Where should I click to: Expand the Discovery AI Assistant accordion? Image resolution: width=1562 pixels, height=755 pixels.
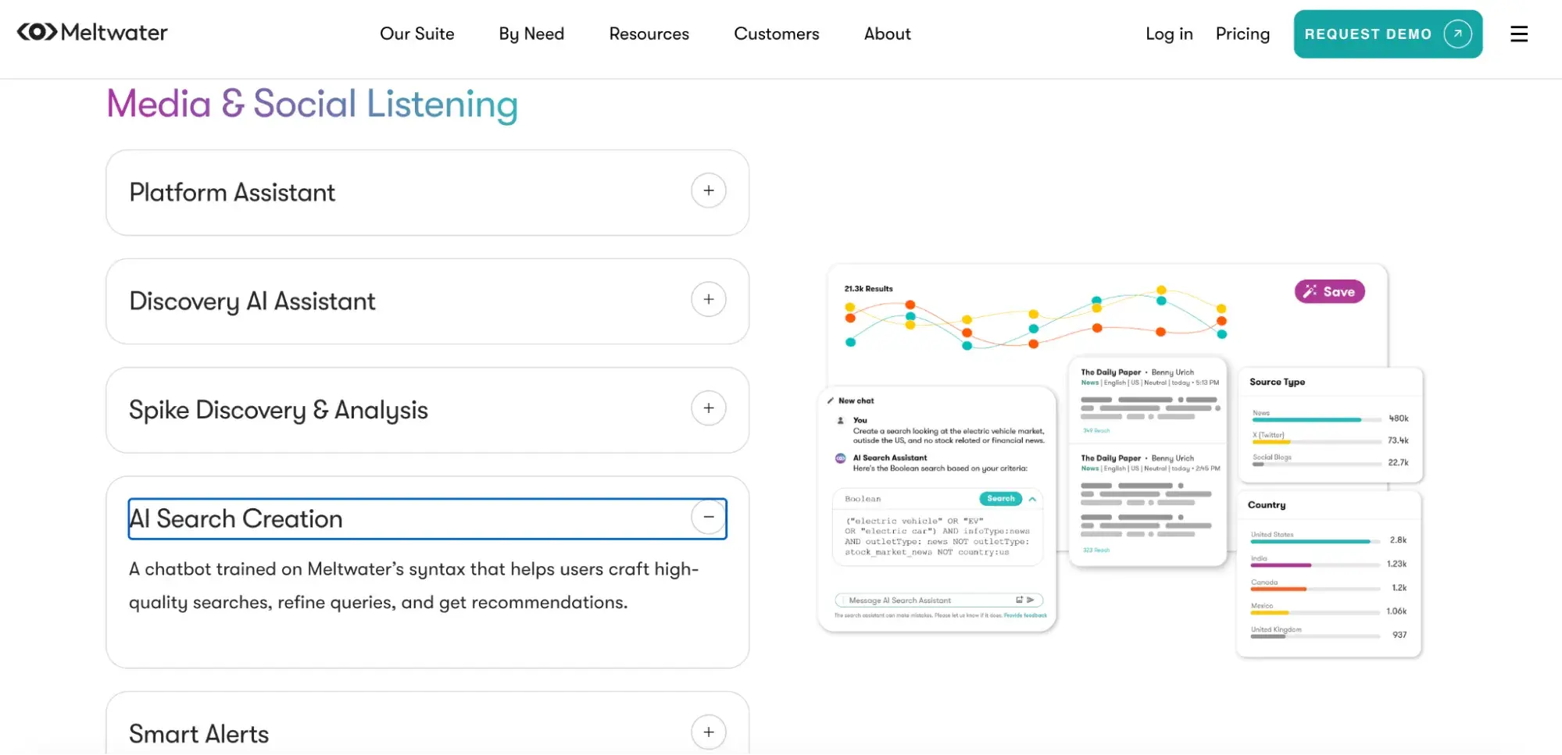coord(252,301)
